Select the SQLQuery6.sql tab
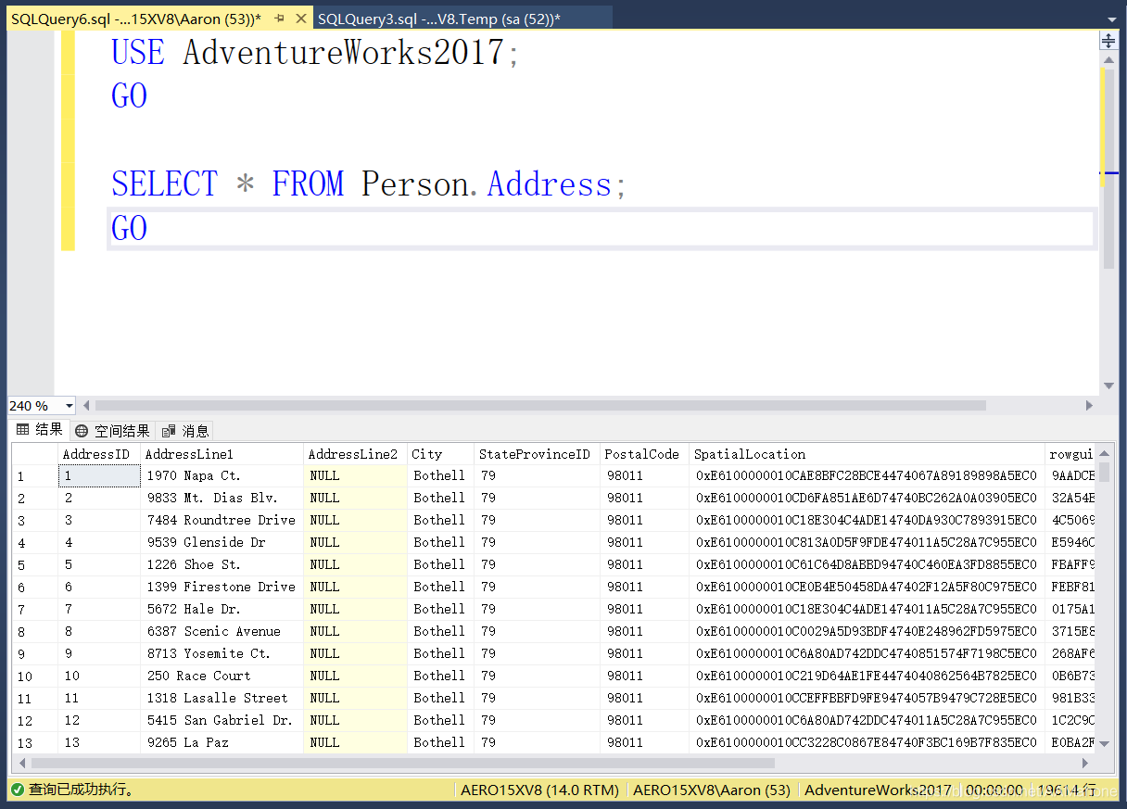This screenshot has width=1127, height=809. [x=136, y=19]
